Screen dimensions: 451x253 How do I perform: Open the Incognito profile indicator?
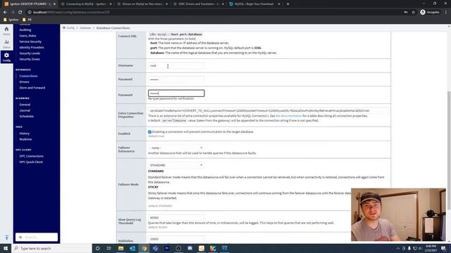pos(430,13)
